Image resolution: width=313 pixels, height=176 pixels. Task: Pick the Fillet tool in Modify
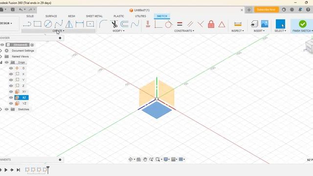pyautogui.click(x=103, y=24)
